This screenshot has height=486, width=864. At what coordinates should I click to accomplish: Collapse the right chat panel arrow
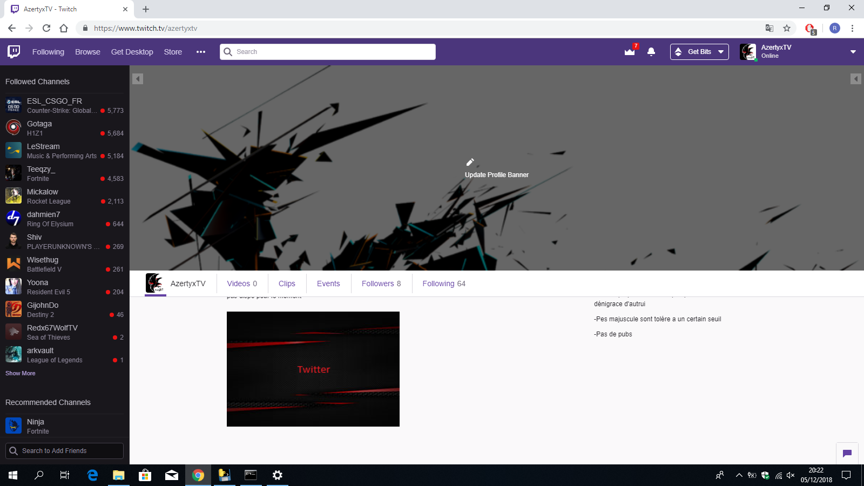tap(855, 79)
